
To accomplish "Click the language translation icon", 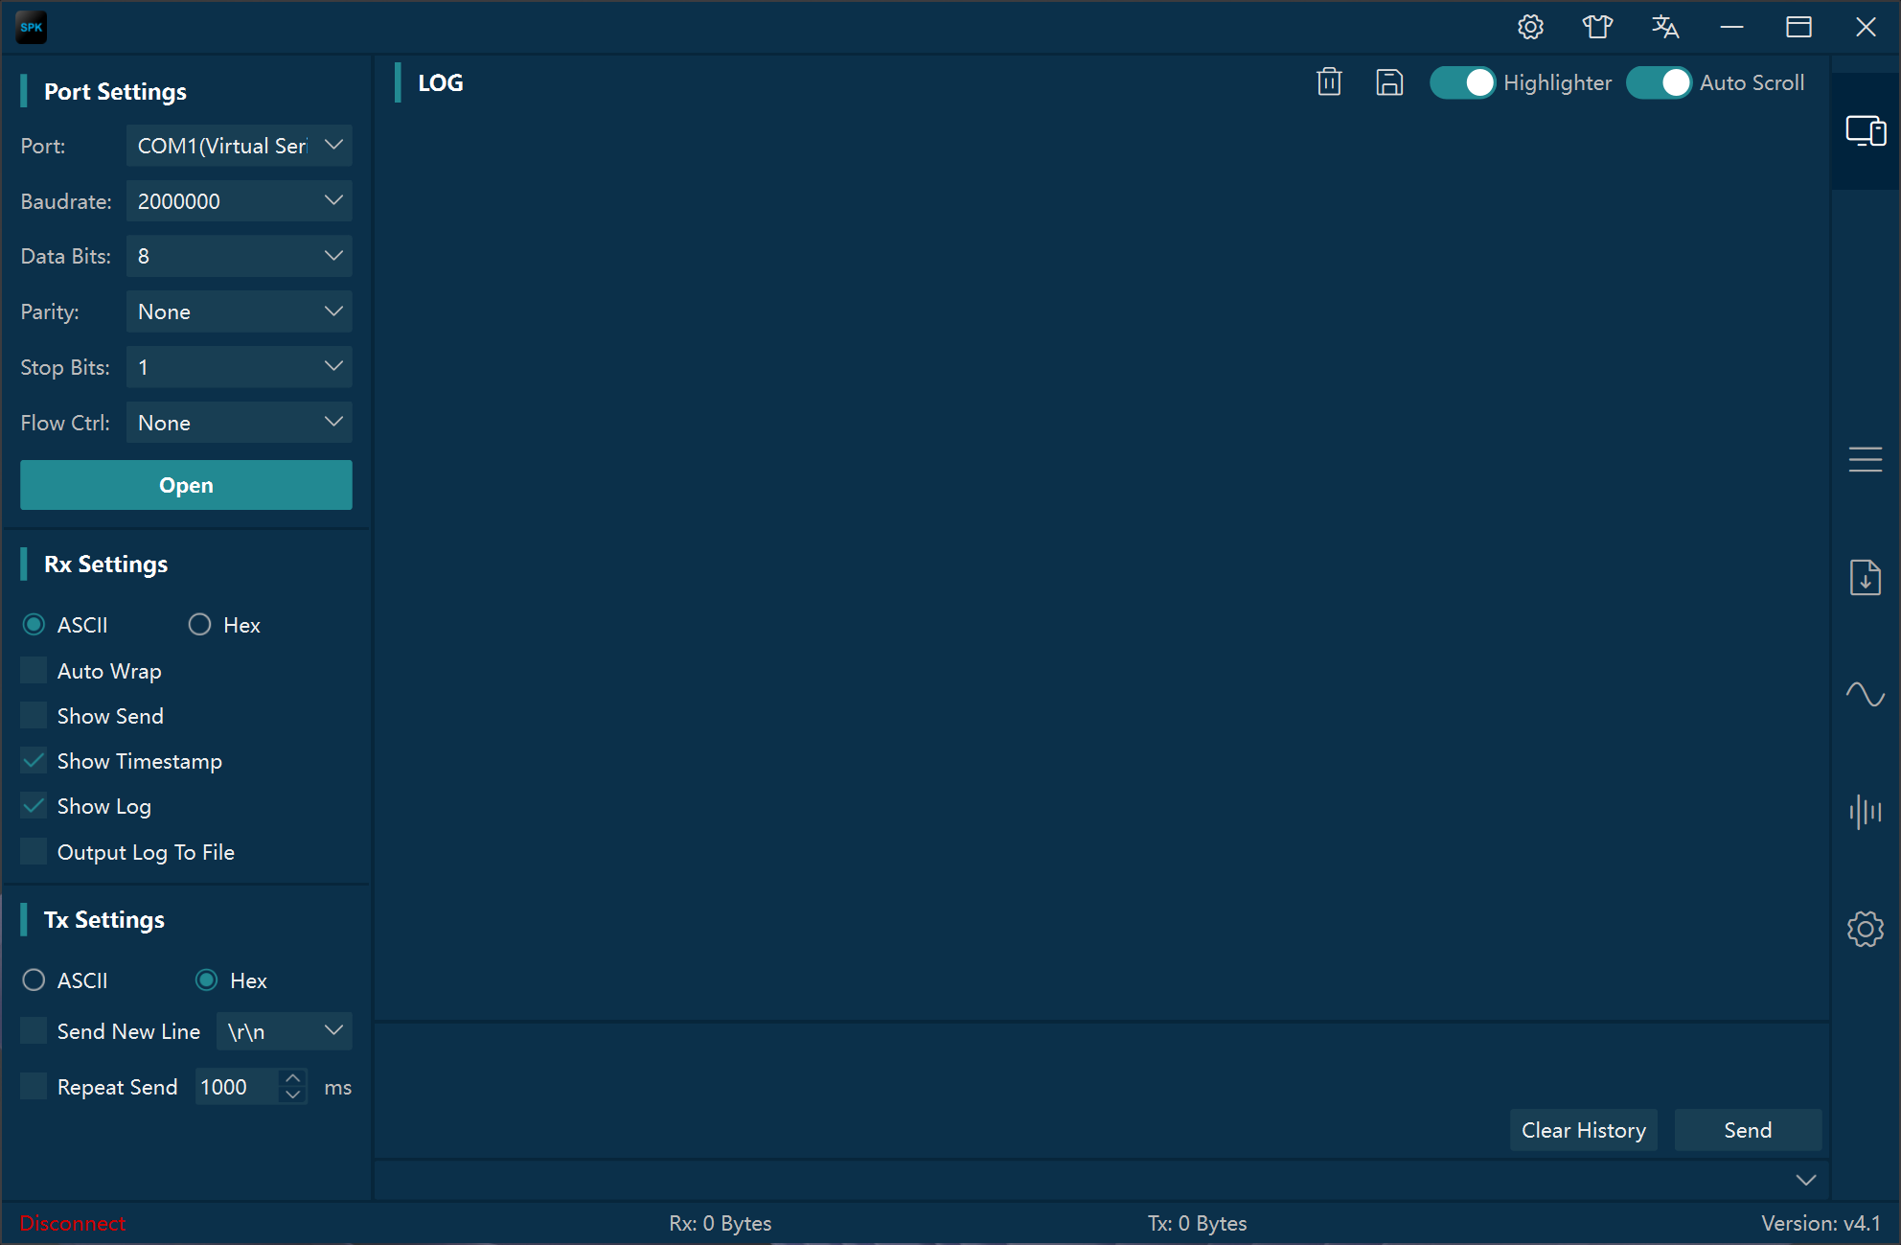I will (1665, 27).
